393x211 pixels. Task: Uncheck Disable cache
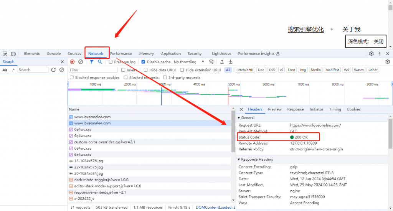click(144, 62)
